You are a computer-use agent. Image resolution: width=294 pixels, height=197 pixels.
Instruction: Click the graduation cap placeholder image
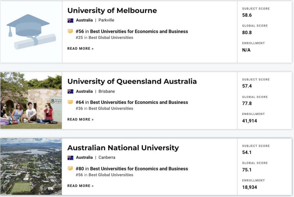tap(31, 32)
